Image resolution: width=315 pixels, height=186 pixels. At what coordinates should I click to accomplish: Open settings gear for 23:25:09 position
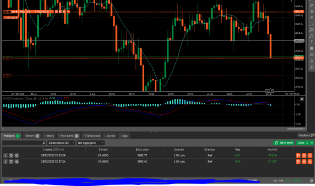(17, 155)
